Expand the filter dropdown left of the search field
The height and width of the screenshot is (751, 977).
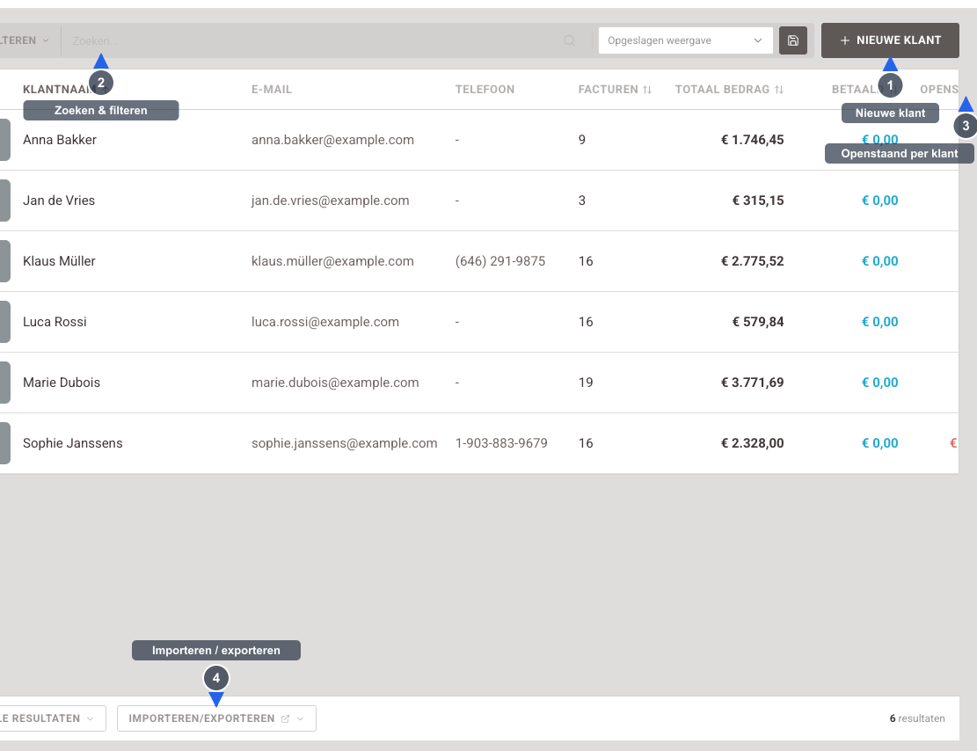[25, 40]
